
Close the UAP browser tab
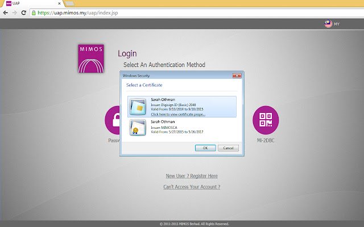click(59, 3)
